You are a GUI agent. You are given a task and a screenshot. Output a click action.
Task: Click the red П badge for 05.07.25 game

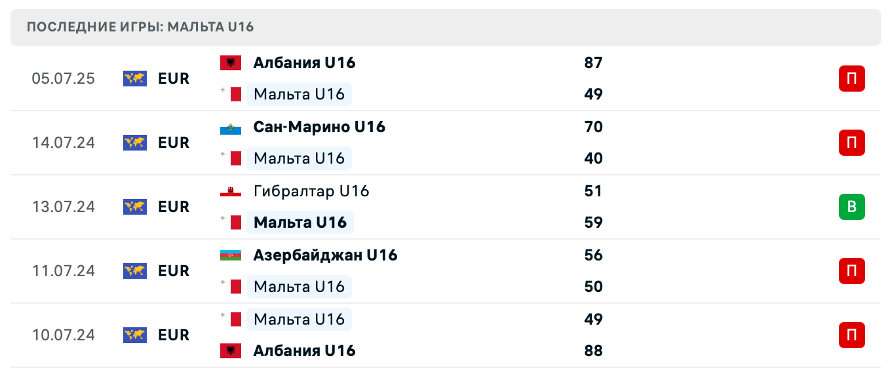click(851, 79)
